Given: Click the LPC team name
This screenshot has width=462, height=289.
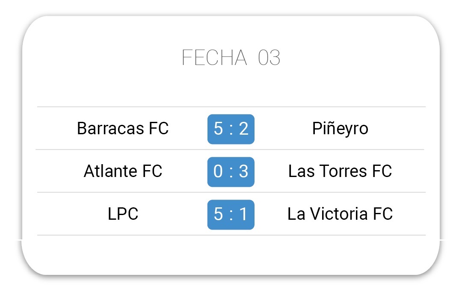Looking at the screenshot, I should tap(123, 214).
